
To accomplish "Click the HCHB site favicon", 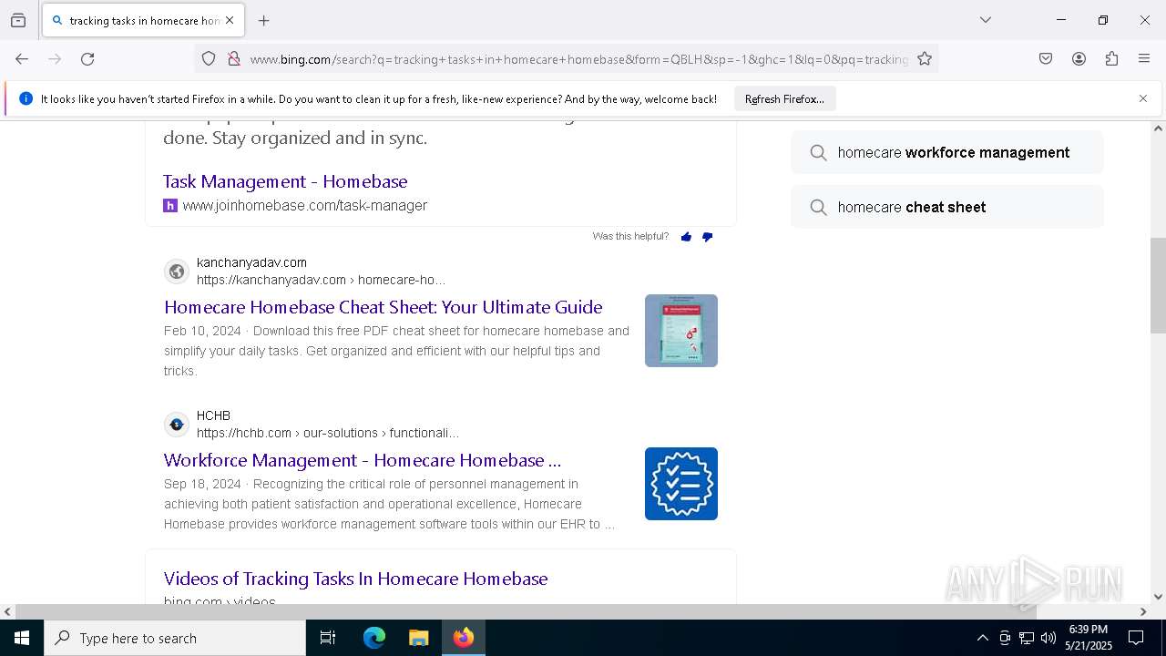I will 177,425.
